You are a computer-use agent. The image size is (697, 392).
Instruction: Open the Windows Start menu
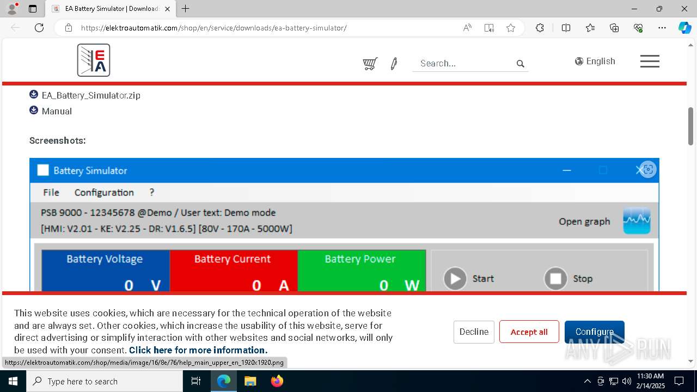[13, 381]
